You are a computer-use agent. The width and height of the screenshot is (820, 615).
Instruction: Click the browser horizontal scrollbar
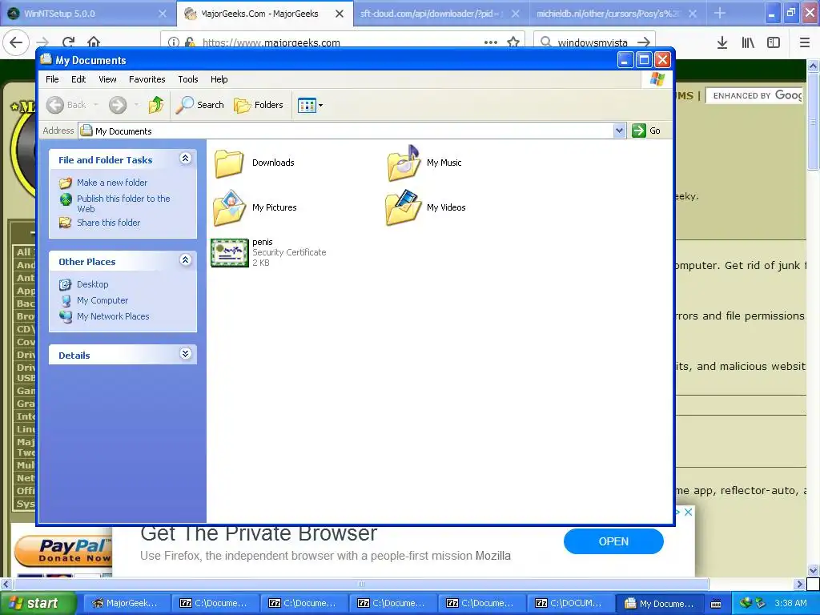click(361, 584)
